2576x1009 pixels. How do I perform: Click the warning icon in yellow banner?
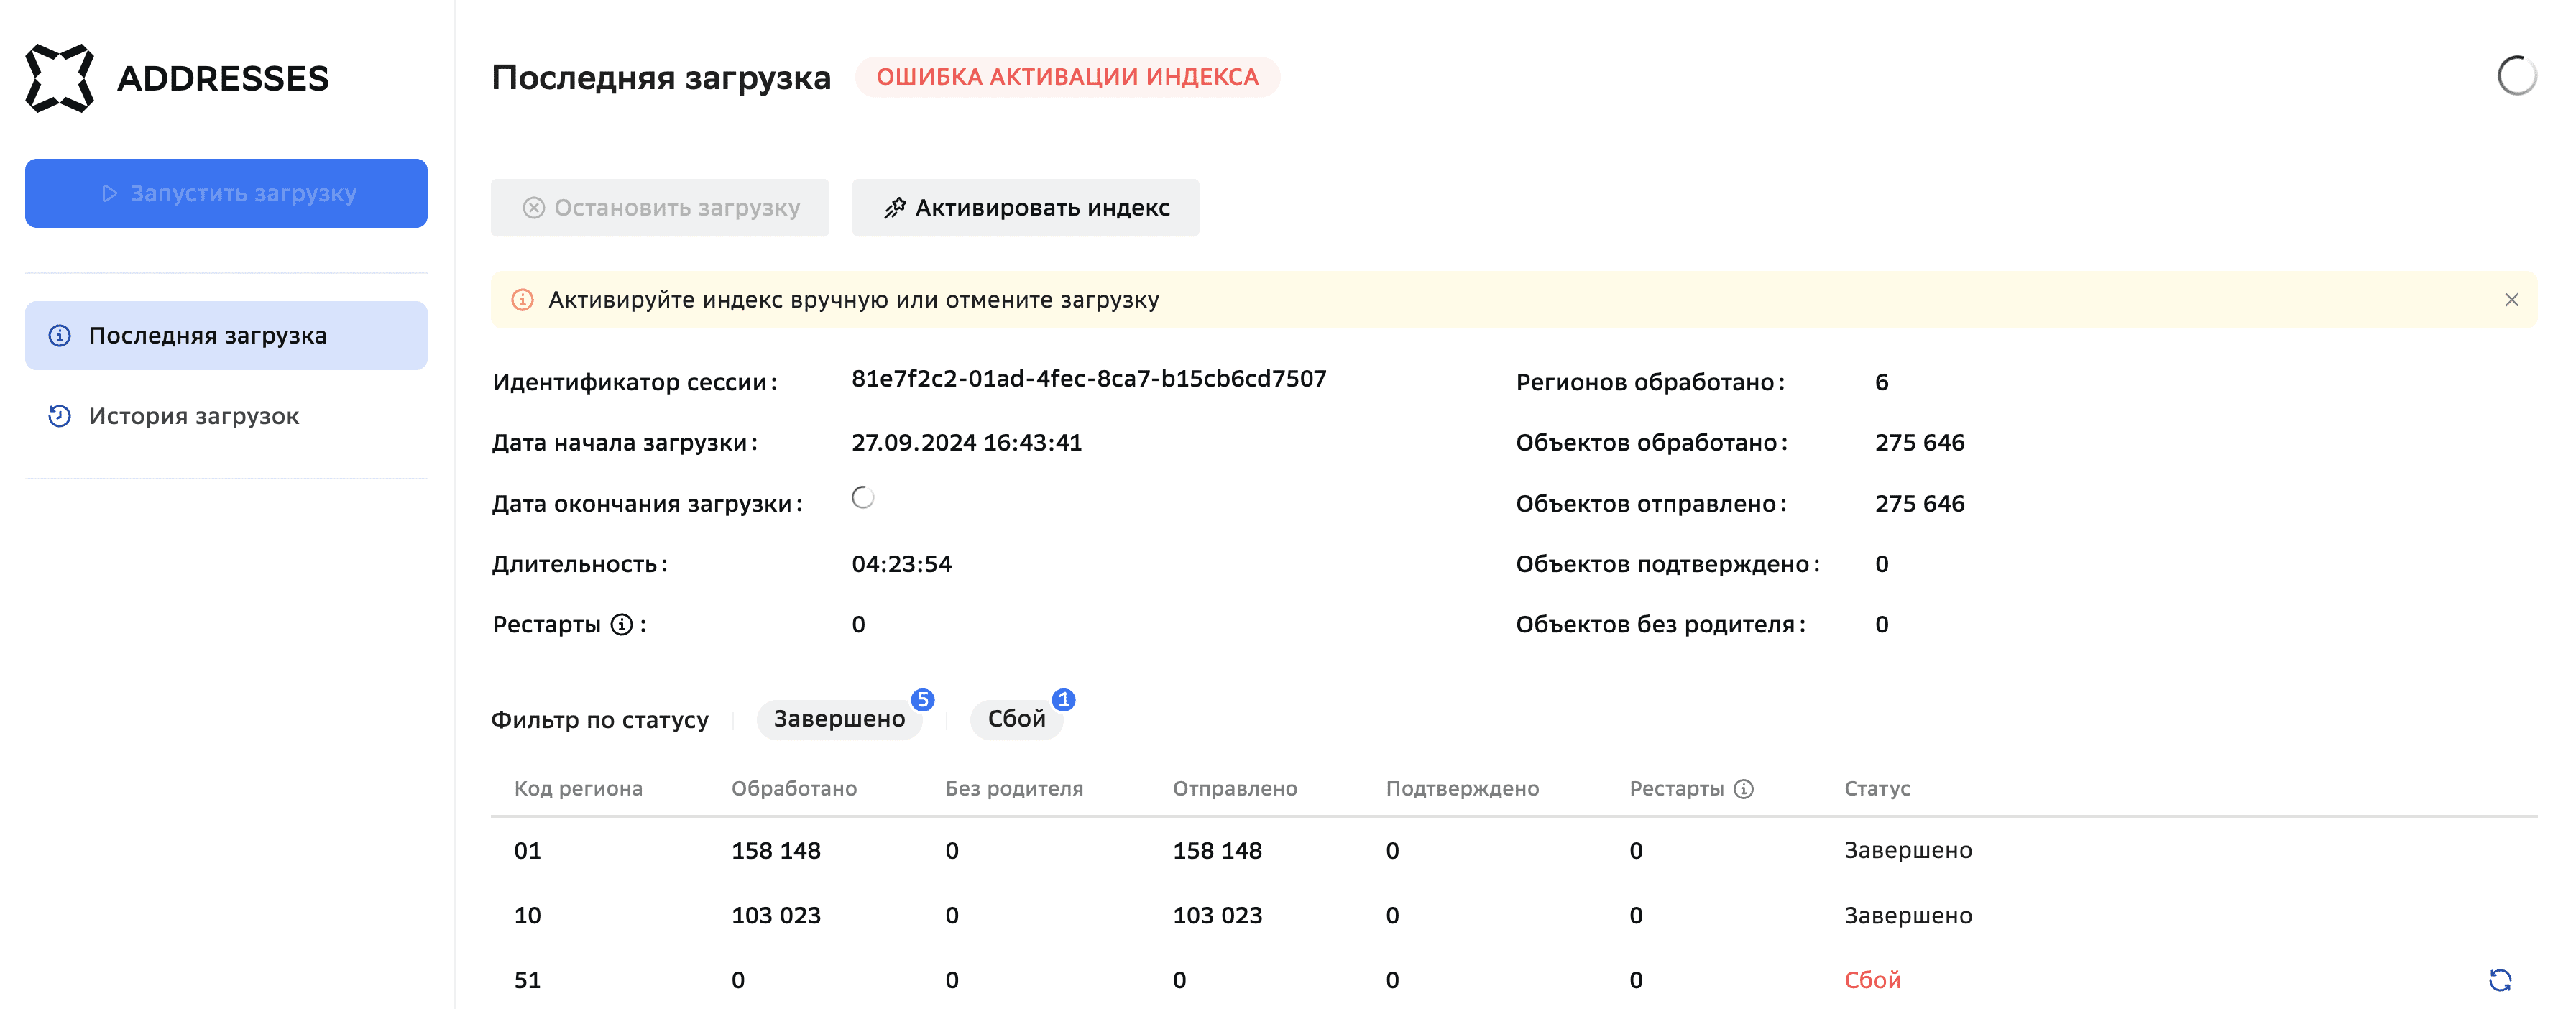(522, 300)
